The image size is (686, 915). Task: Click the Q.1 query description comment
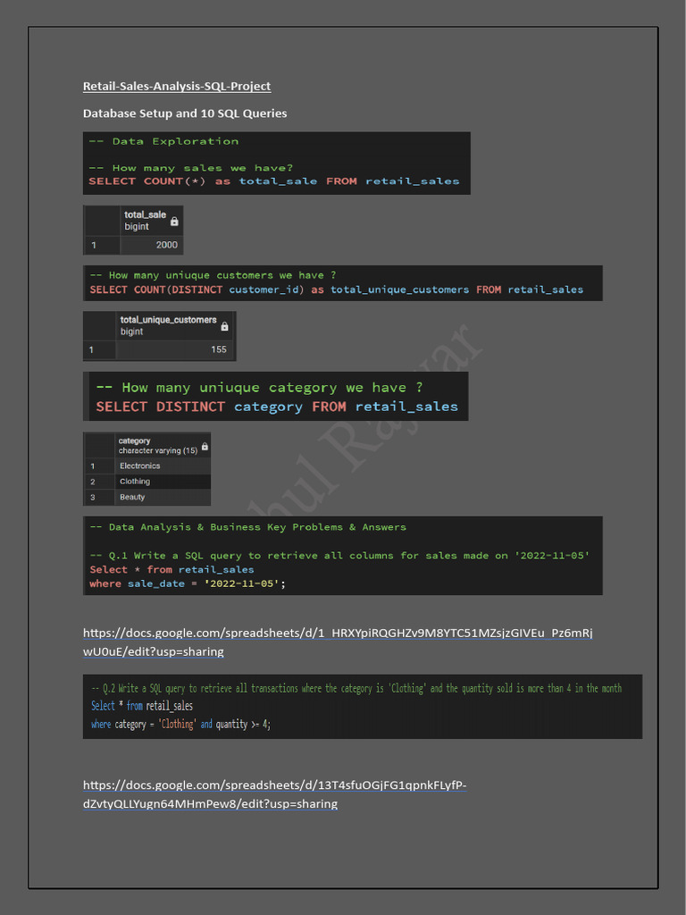pyautogui.click(x=339, y=556)
